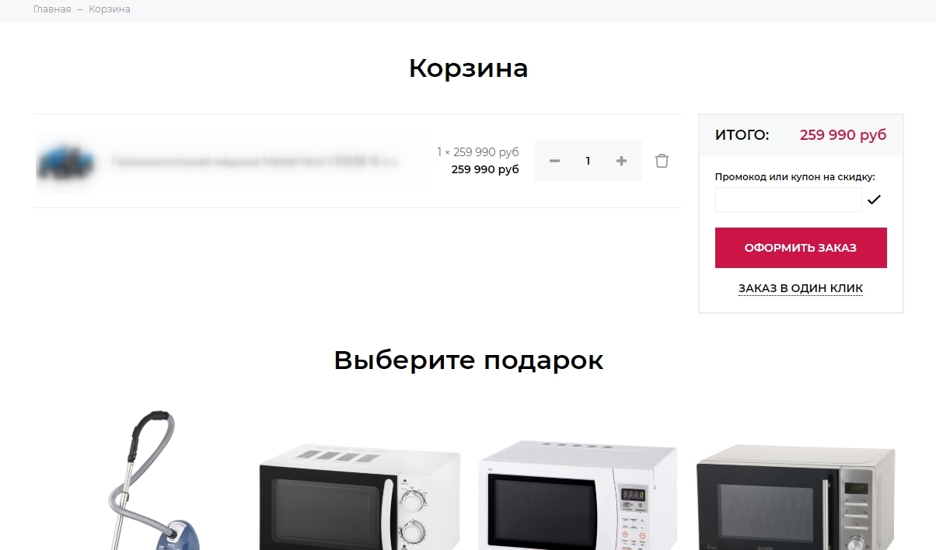Image resolution: width=936 pixels, height=550 pixels.
Task: Click the Выберите подарок heading
Action: 468,360
